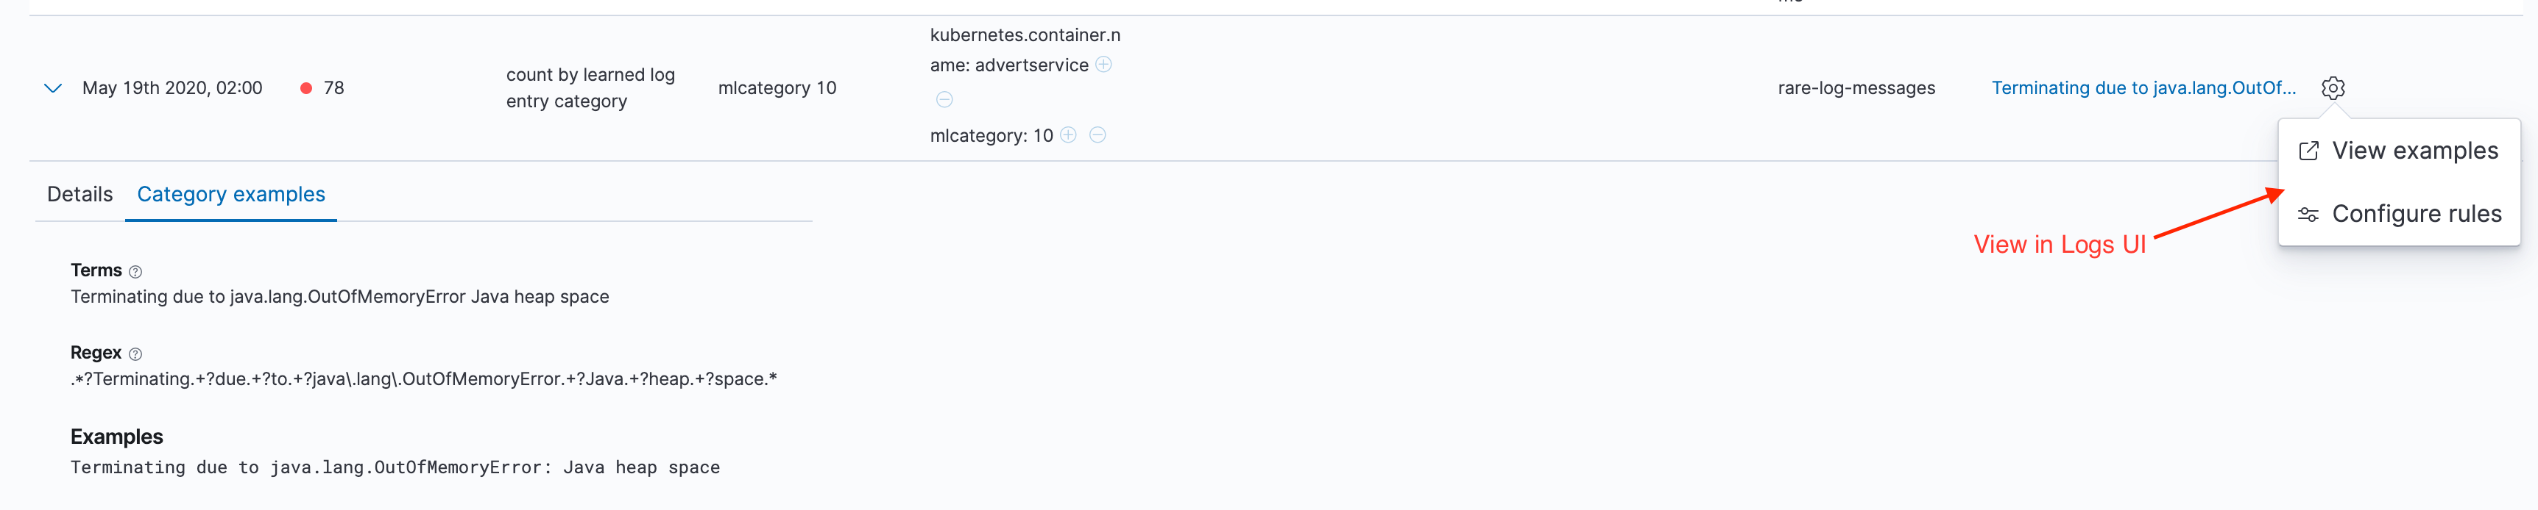The image size is (2538, 510).
Task: Click the count by learned log entry category text
Action: [590, 87]
